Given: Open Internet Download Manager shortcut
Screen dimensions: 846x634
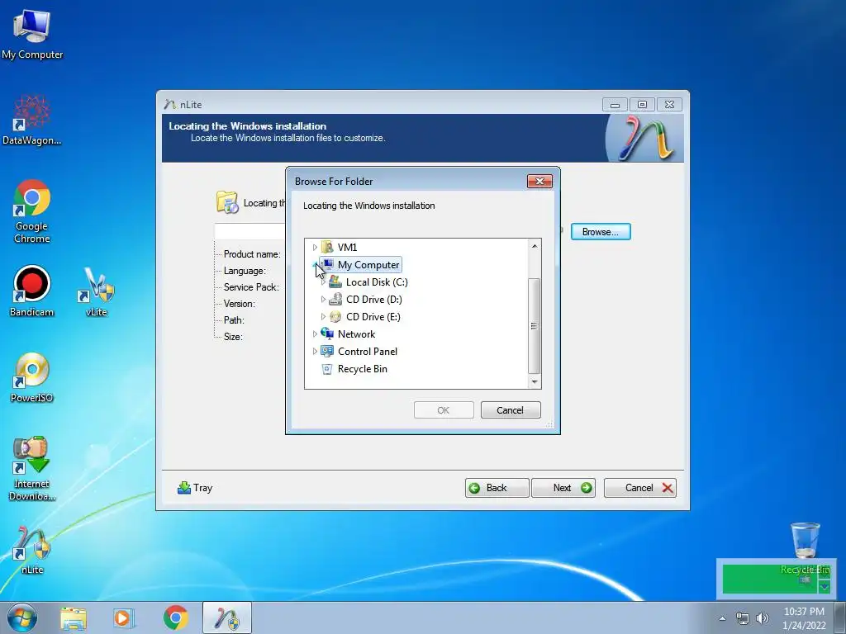Looking at the screenshot, I should pyautogui.click(x=32, y=468).
